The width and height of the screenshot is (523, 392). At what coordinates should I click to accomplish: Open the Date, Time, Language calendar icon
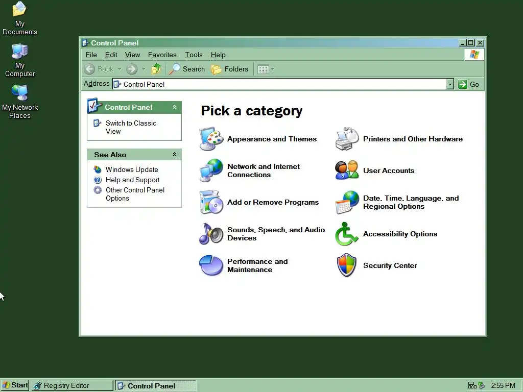(x=347, y=202)
